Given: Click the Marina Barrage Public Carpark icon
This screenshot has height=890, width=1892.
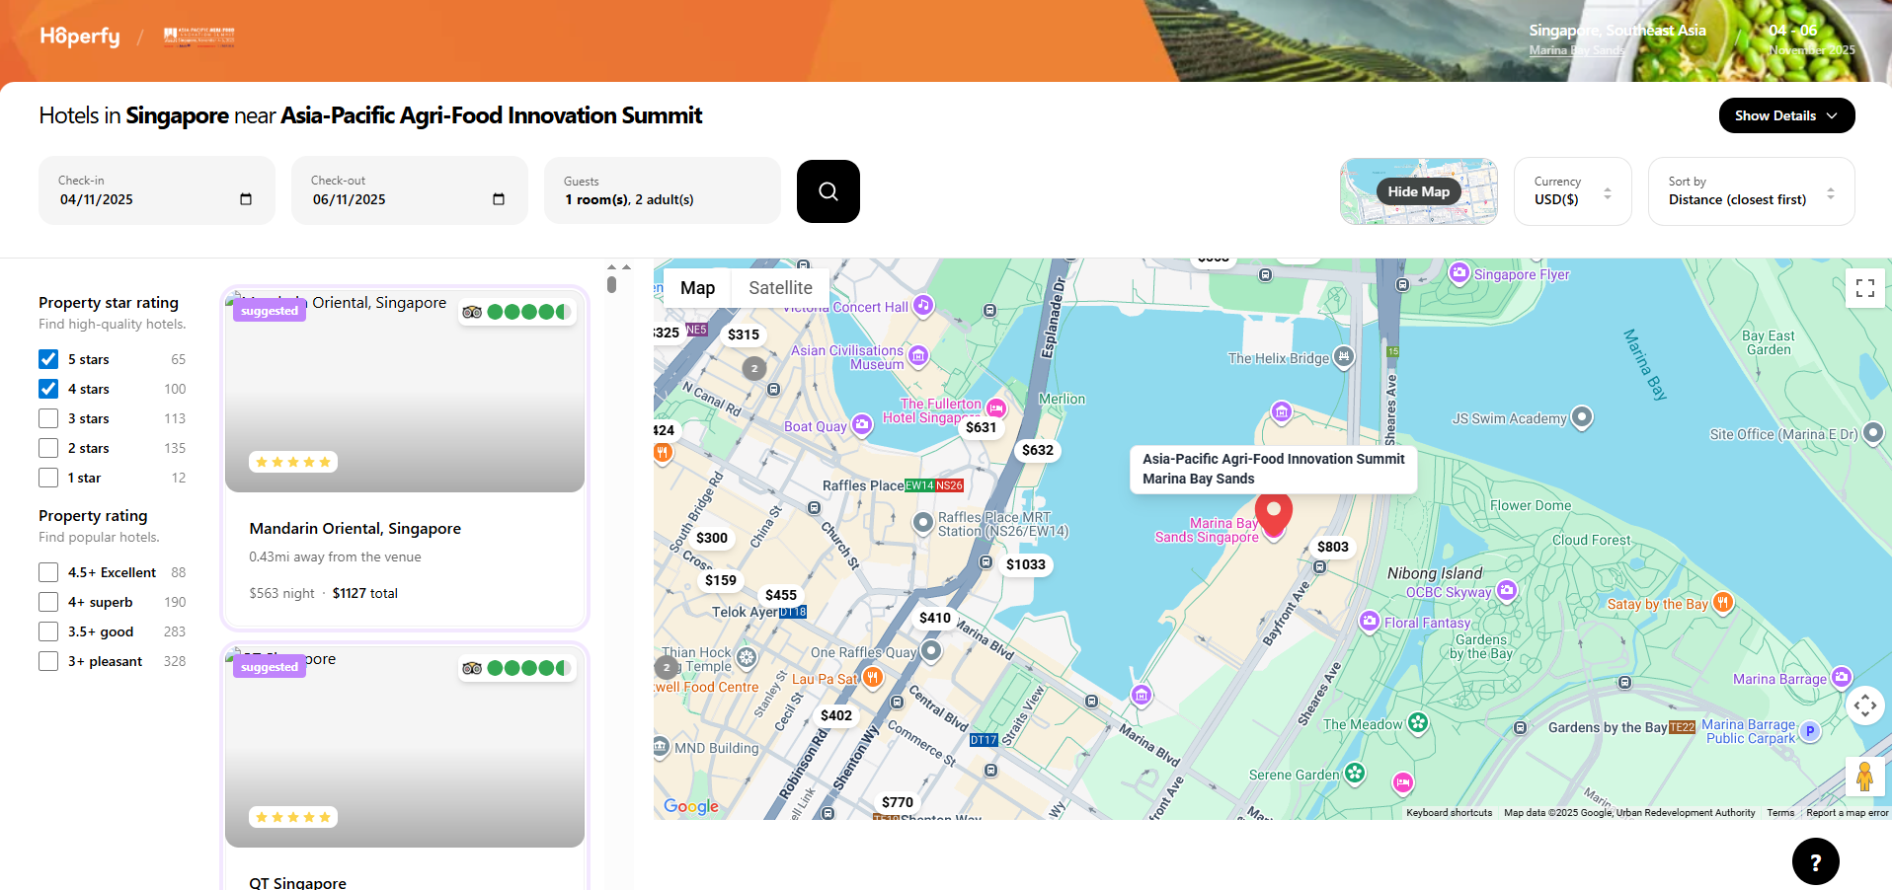Looking at the screenshot, I should pyautogui.click(x=1810, y=731).
